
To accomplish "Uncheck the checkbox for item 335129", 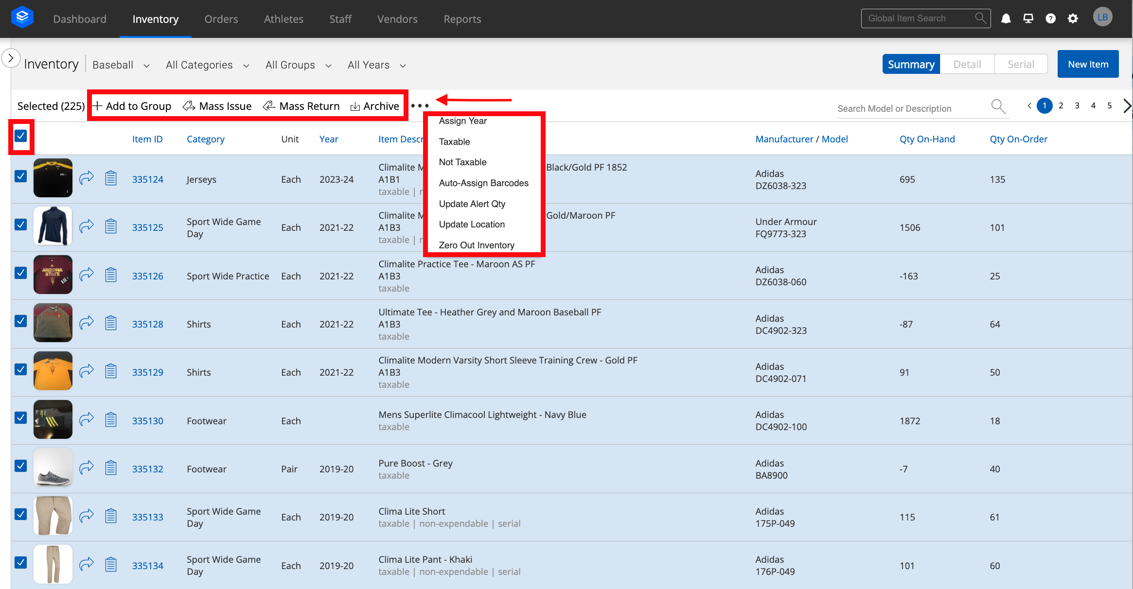I will point(20,369).
